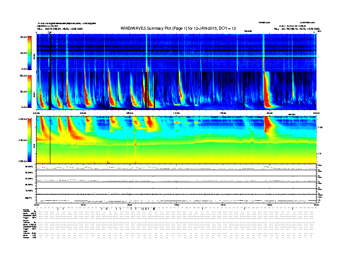Viewport: 341px width, 263px height.
Task: Click the -125.00 label on TNR scale
Action: point(22,119)
